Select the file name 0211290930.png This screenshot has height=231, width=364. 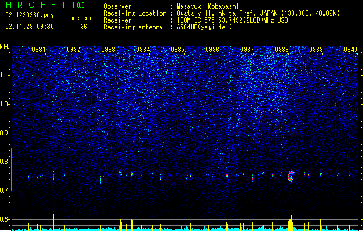click(x=30, y=15)
